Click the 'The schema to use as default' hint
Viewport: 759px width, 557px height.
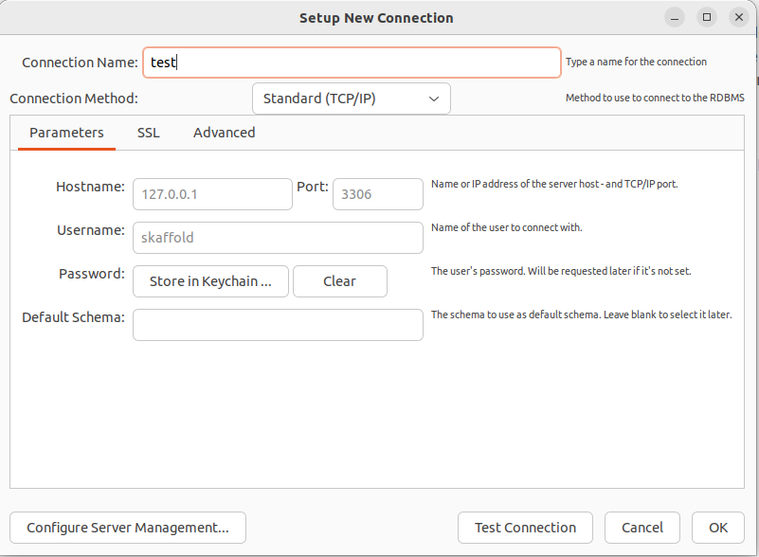582,314
